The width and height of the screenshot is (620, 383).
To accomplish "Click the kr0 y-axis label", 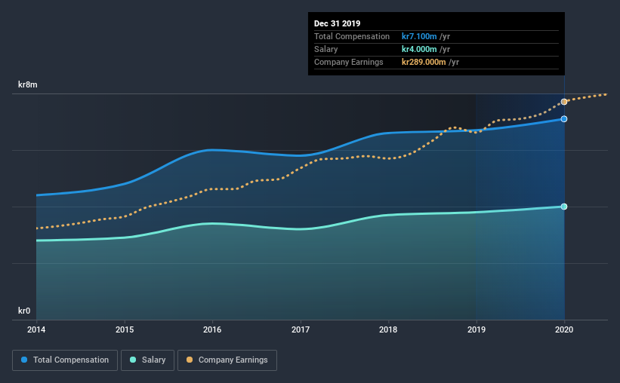I will [24, 311].
